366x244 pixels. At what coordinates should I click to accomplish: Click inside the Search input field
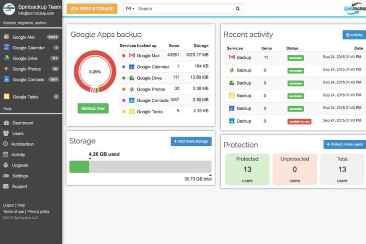[186, 9]
